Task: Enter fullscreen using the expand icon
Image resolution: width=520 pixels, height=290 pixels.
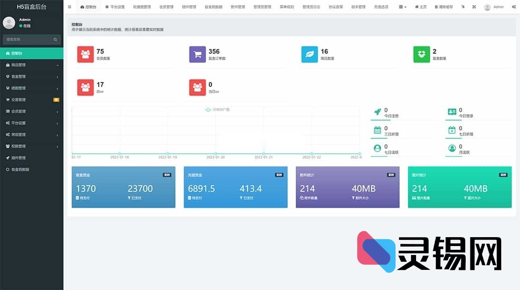Action: 473,7
